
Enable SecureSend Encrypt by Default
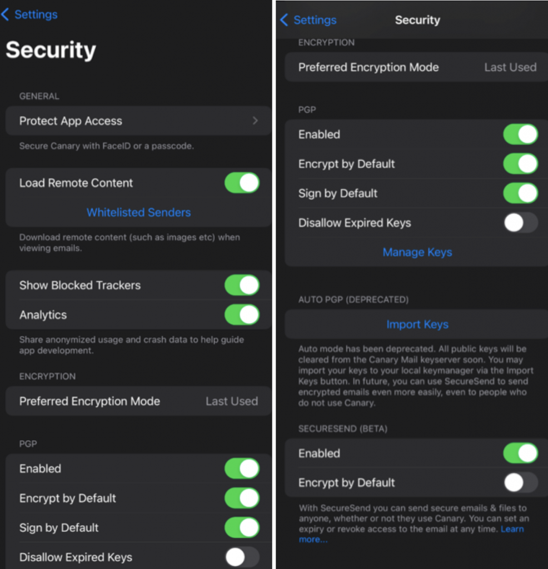520,483
